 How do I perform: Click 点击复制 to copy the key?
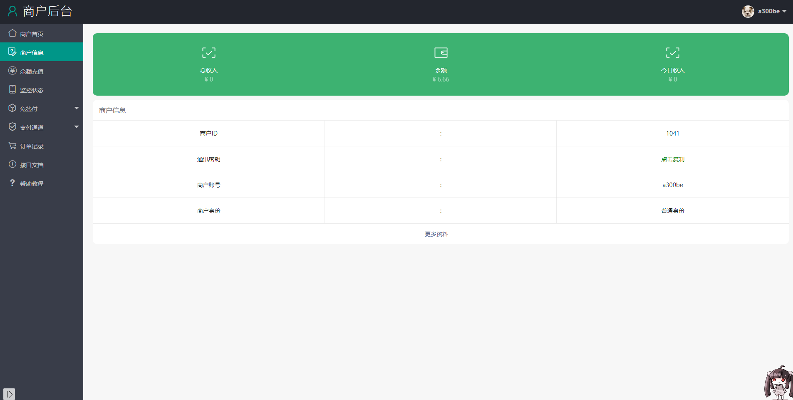[672, 159]
